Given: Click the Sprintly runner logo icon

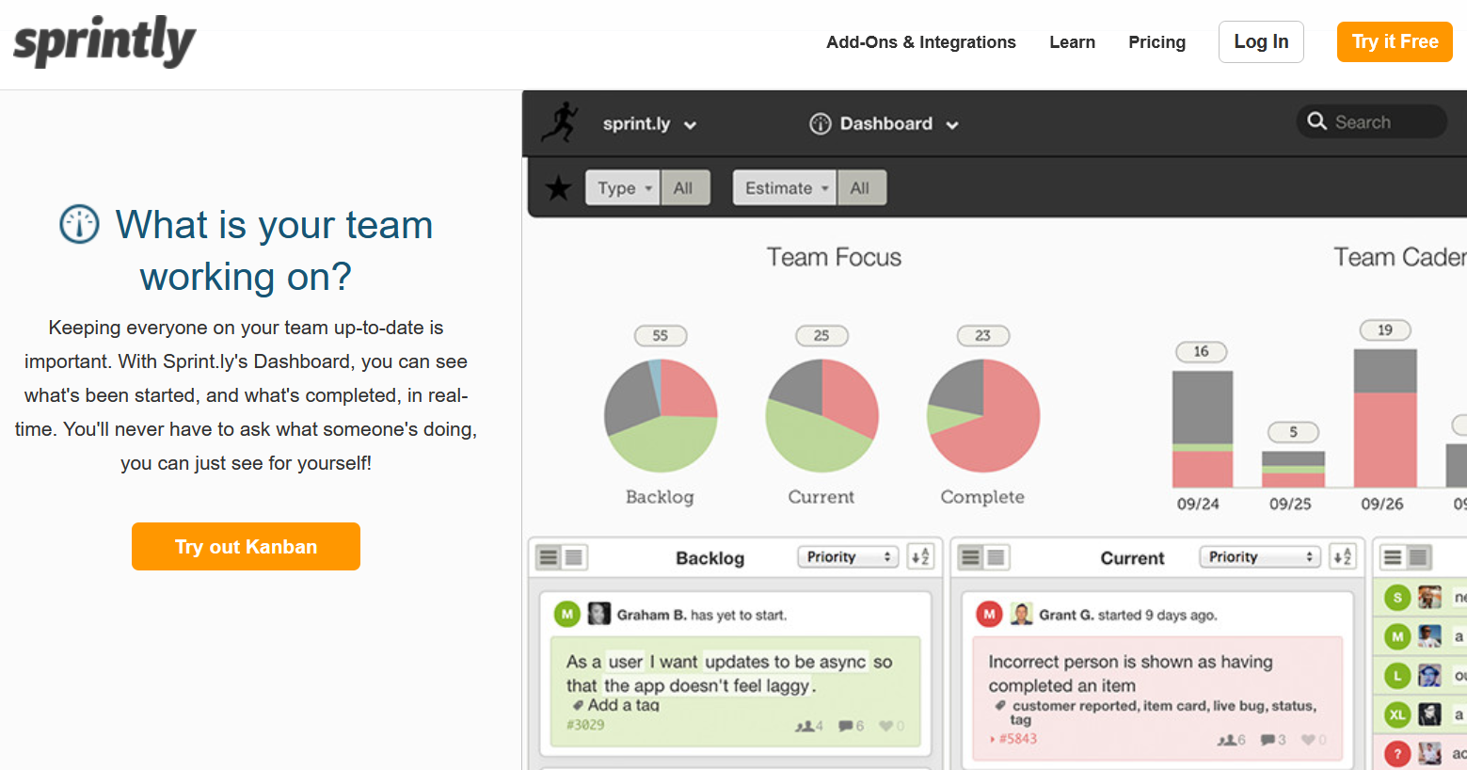Looking at the screenshot, I should click(x=561, y=123).
